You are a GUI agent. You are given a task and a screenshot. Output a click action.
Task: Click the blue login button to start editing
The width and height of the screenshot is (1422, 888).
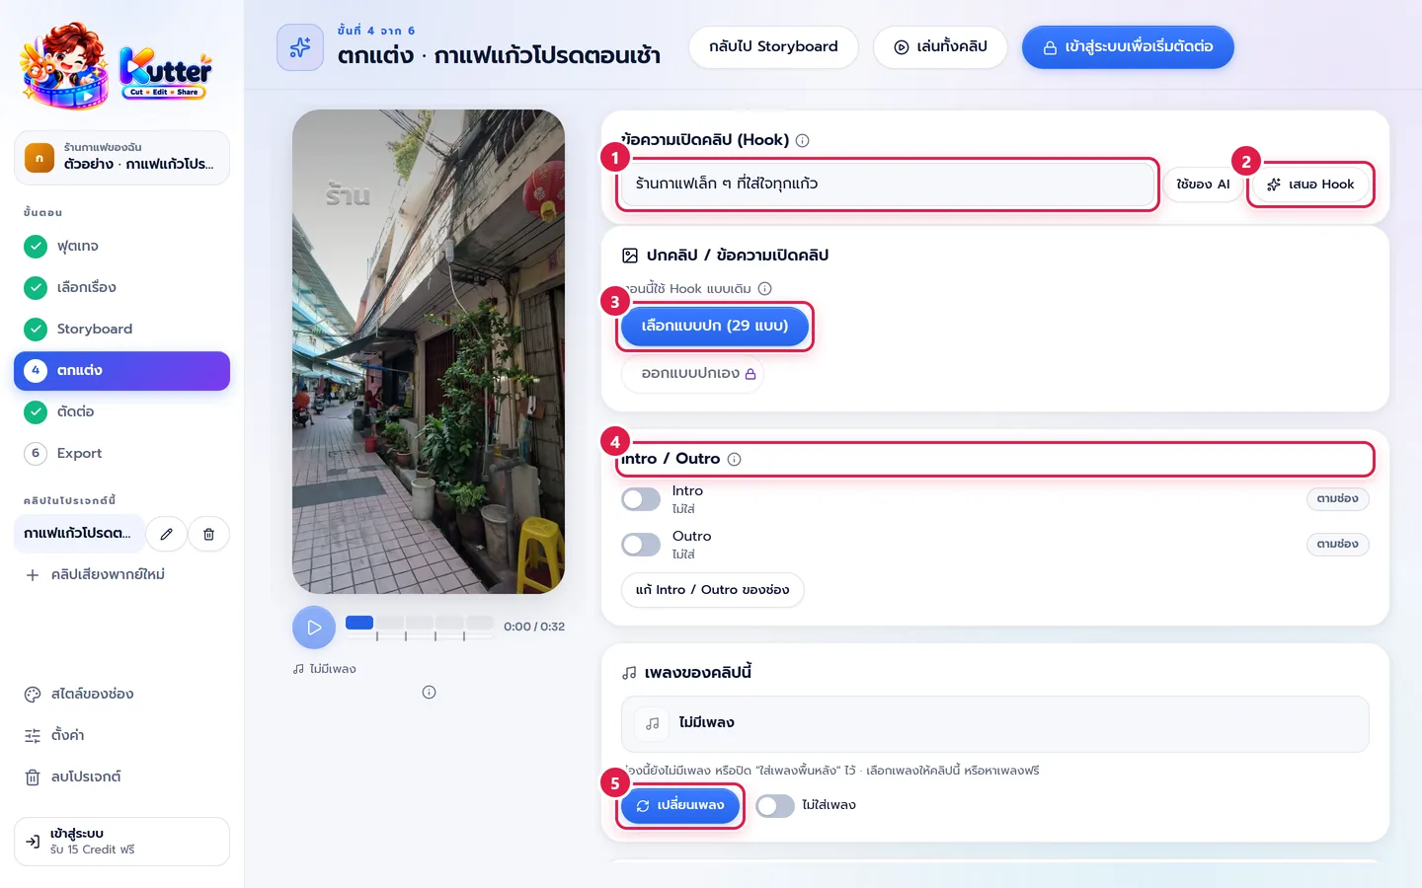click(x=1128, y=47)
